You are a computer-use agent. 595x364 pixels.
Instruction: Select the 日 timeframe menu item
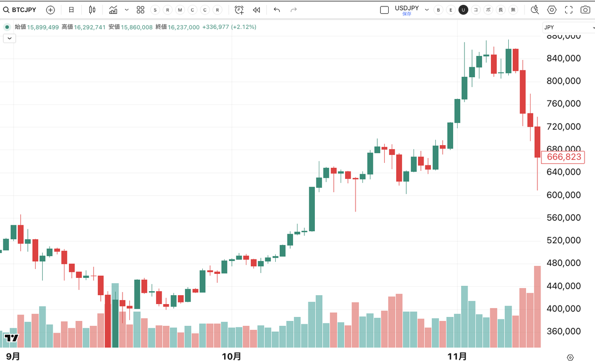point(71,9)
